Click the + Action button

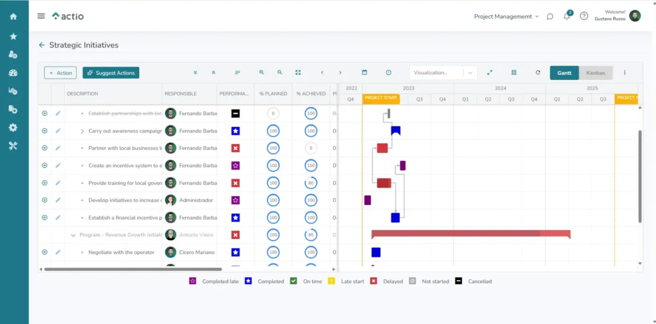60,73
